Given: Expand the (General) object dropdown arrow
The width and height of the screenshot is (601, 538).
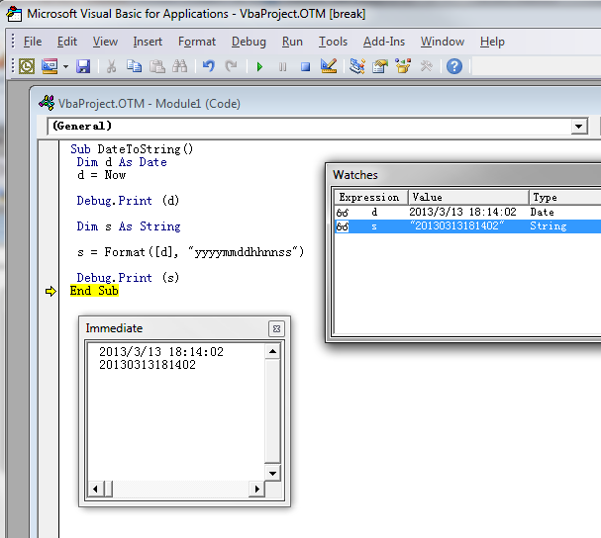Looking at the screenshot, I should (579, 126).
